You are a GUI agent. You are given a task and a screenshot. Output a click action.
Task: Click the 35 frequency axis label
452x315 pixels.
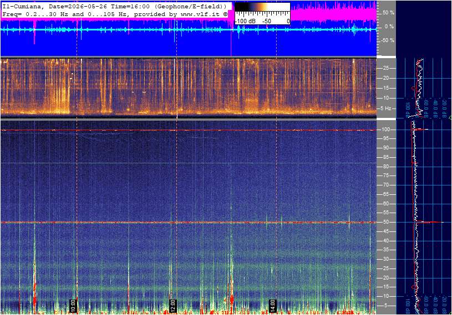coord(385,250)
